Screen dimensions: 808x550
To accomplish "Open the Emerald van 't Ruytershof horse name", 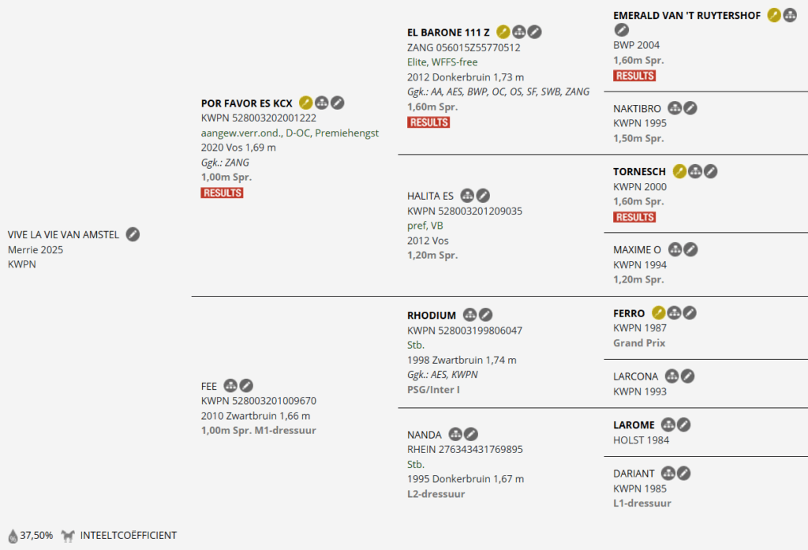I will 686,15.
